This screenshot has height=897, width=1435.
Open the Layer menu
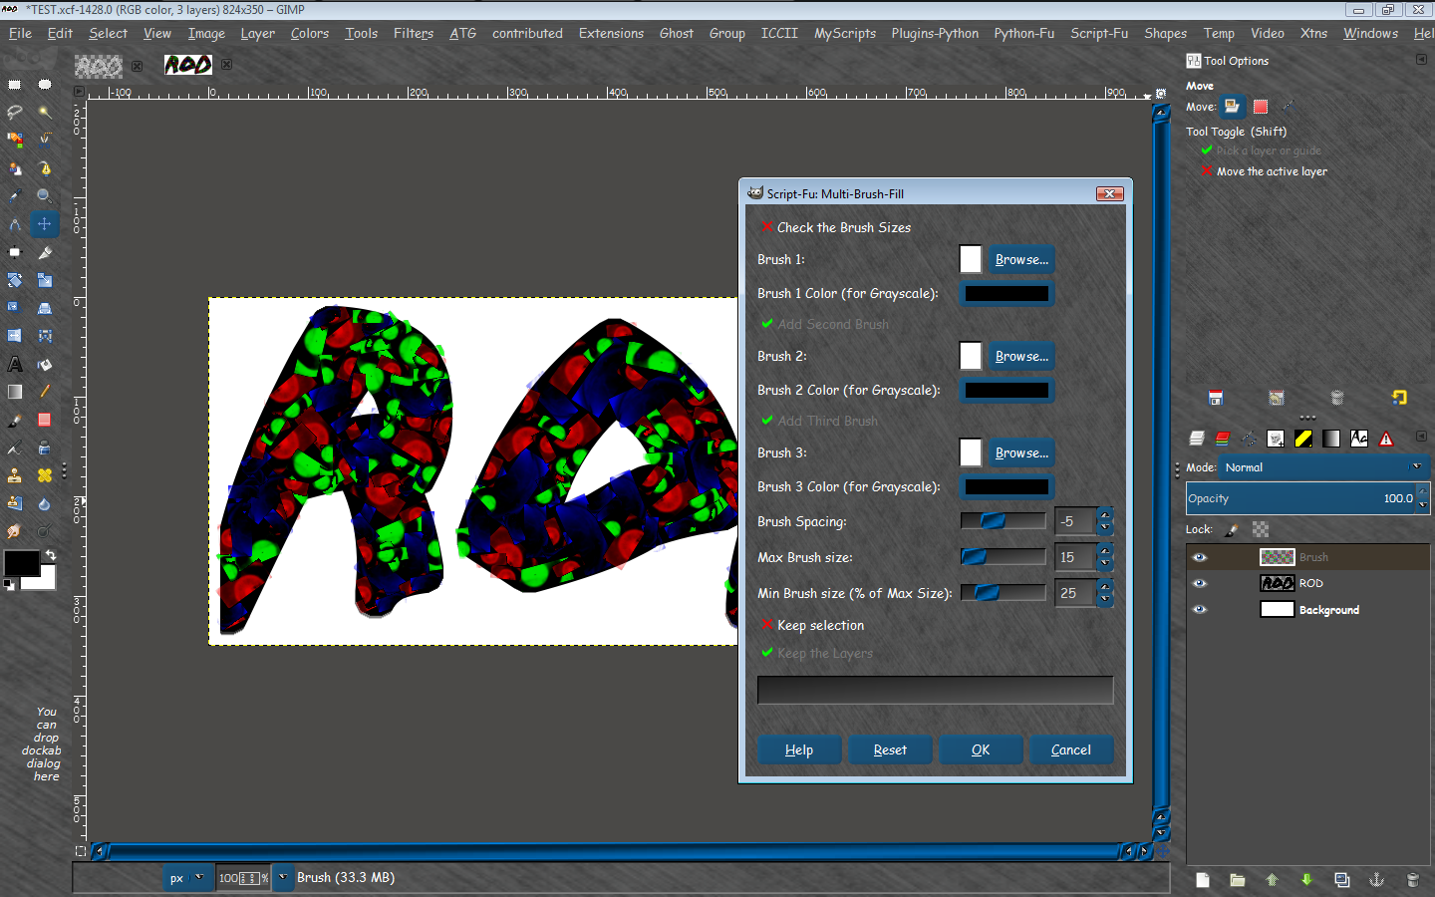(257, 33)
